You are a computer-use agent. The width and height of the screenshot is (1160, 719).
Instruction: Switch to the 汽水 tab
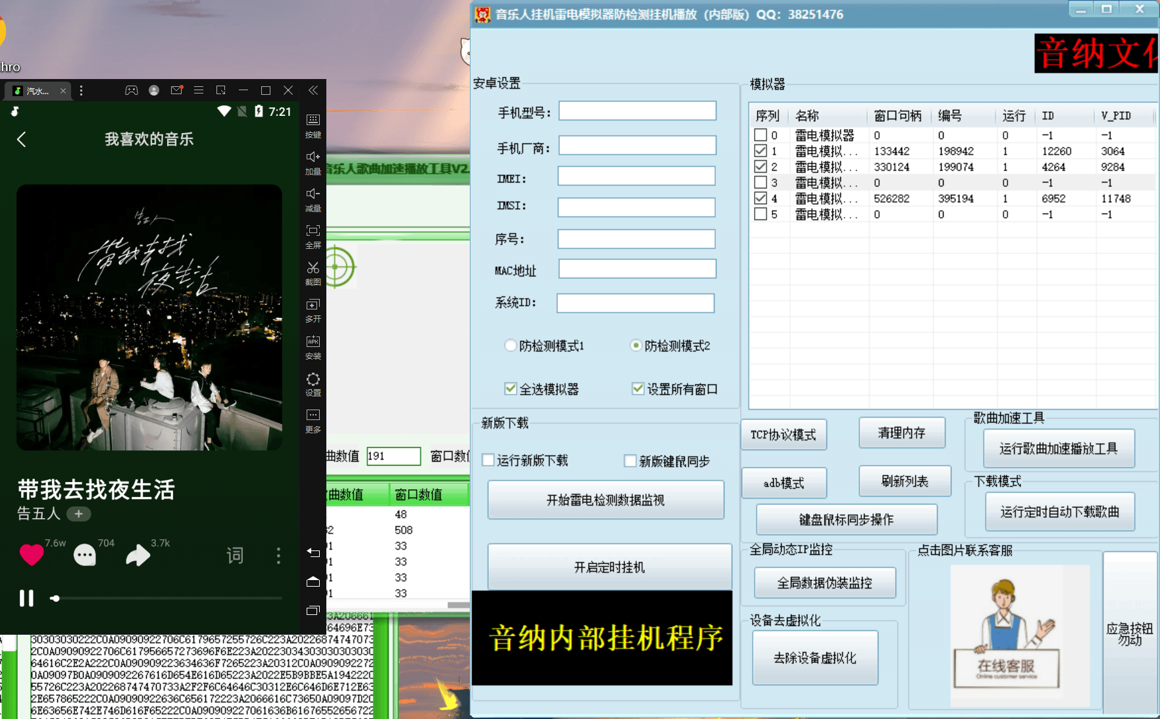[x=38, y=91]
